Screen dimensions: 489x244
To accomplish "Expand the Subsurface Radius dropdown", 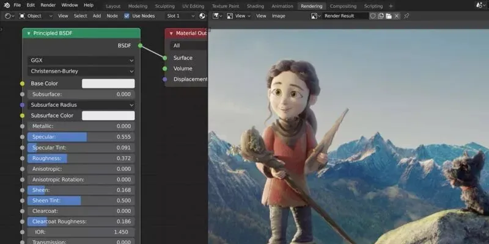I will coord(81,105).
